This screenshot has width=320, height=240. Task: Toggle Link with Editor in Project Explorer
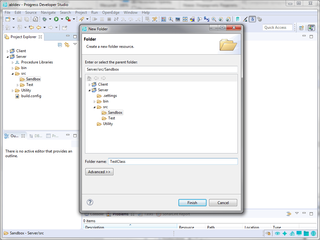(x=67, y=44)
